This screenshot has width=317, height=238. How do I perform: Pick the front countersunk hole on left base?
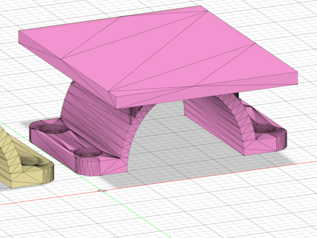tap(88, 153)
